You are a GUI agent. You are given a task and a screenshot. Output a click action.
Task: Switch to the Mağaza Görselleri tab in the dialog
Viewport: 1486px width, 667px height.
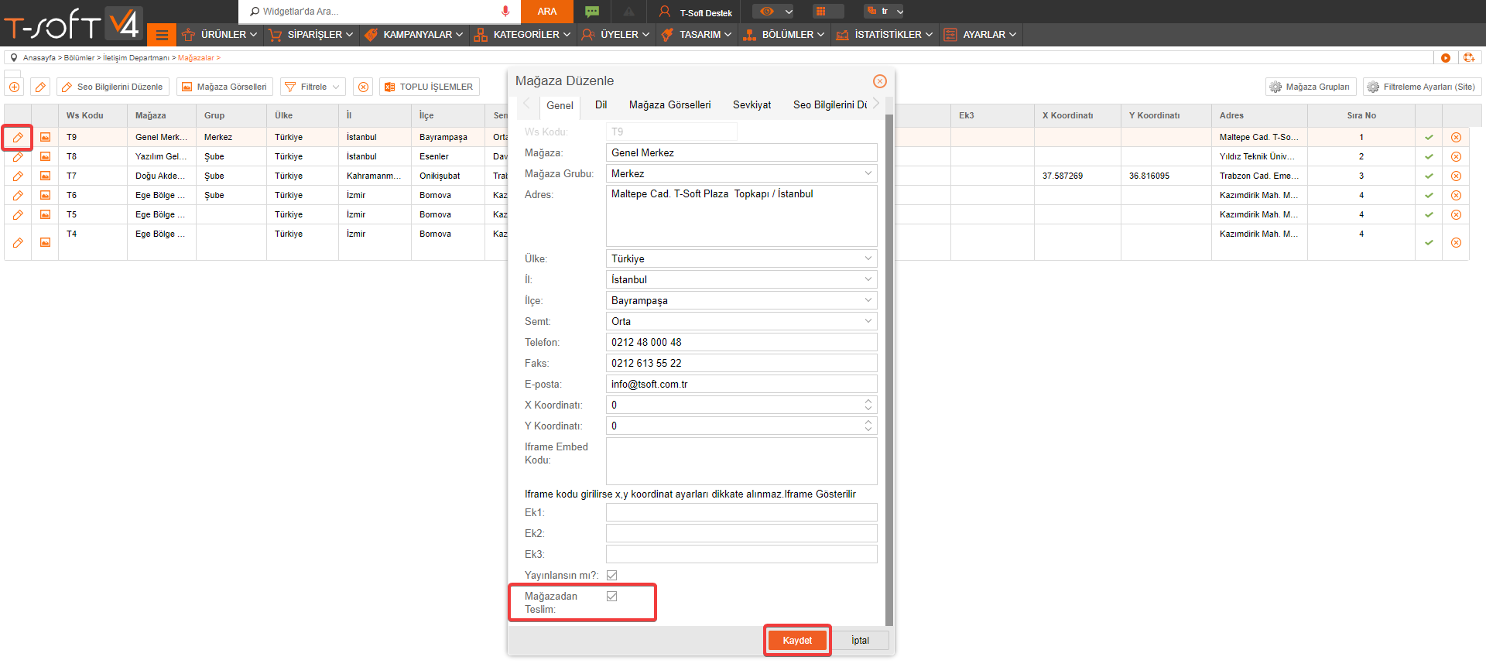(669, 104)
